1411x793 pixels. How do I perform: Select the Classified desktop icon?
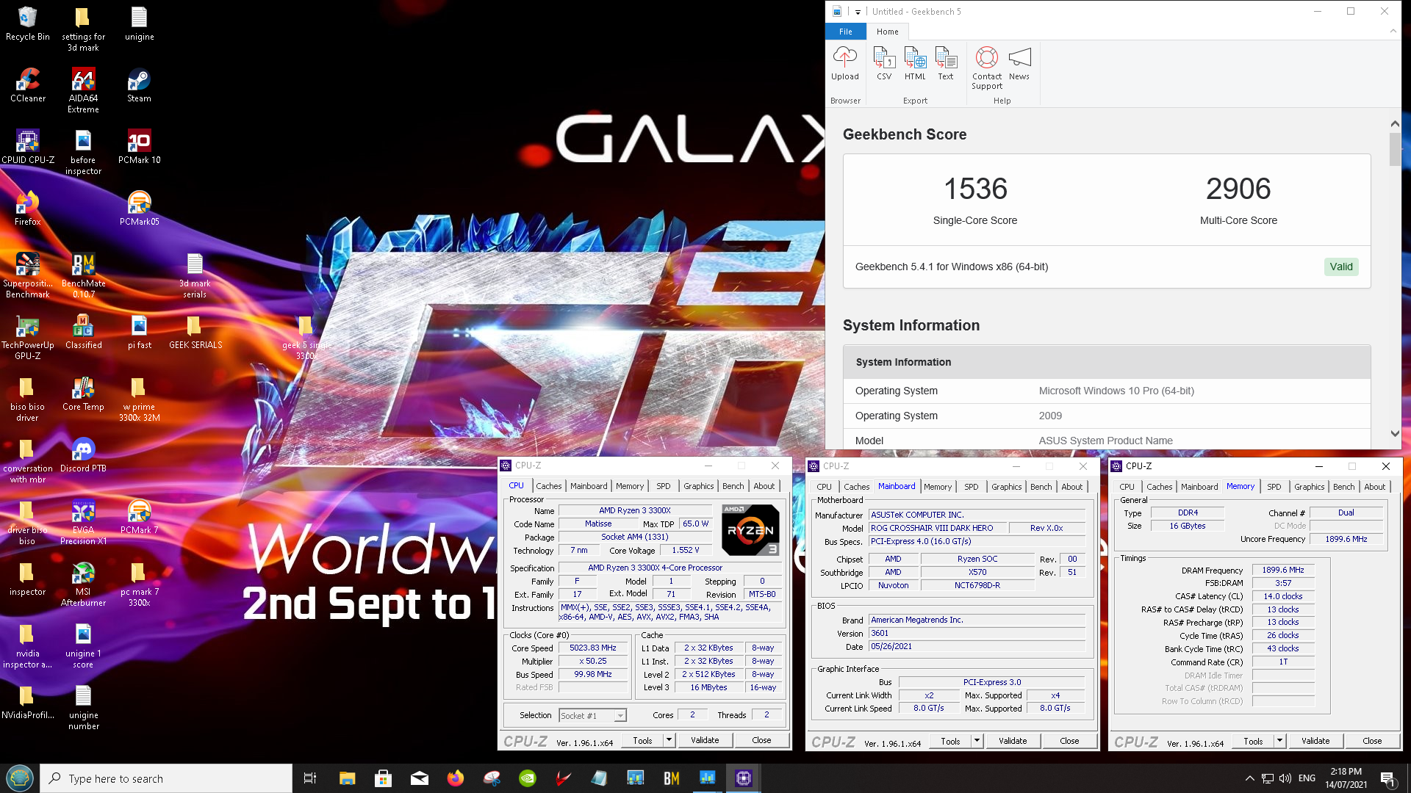(83, 332)
